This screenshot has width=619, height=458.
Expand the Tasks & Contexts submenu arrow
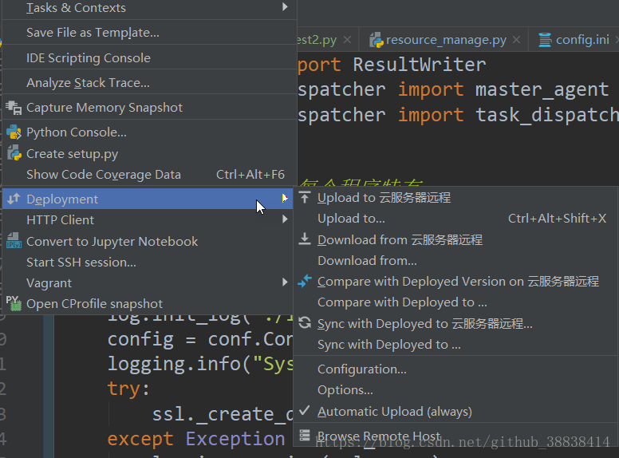pos(285,6)
